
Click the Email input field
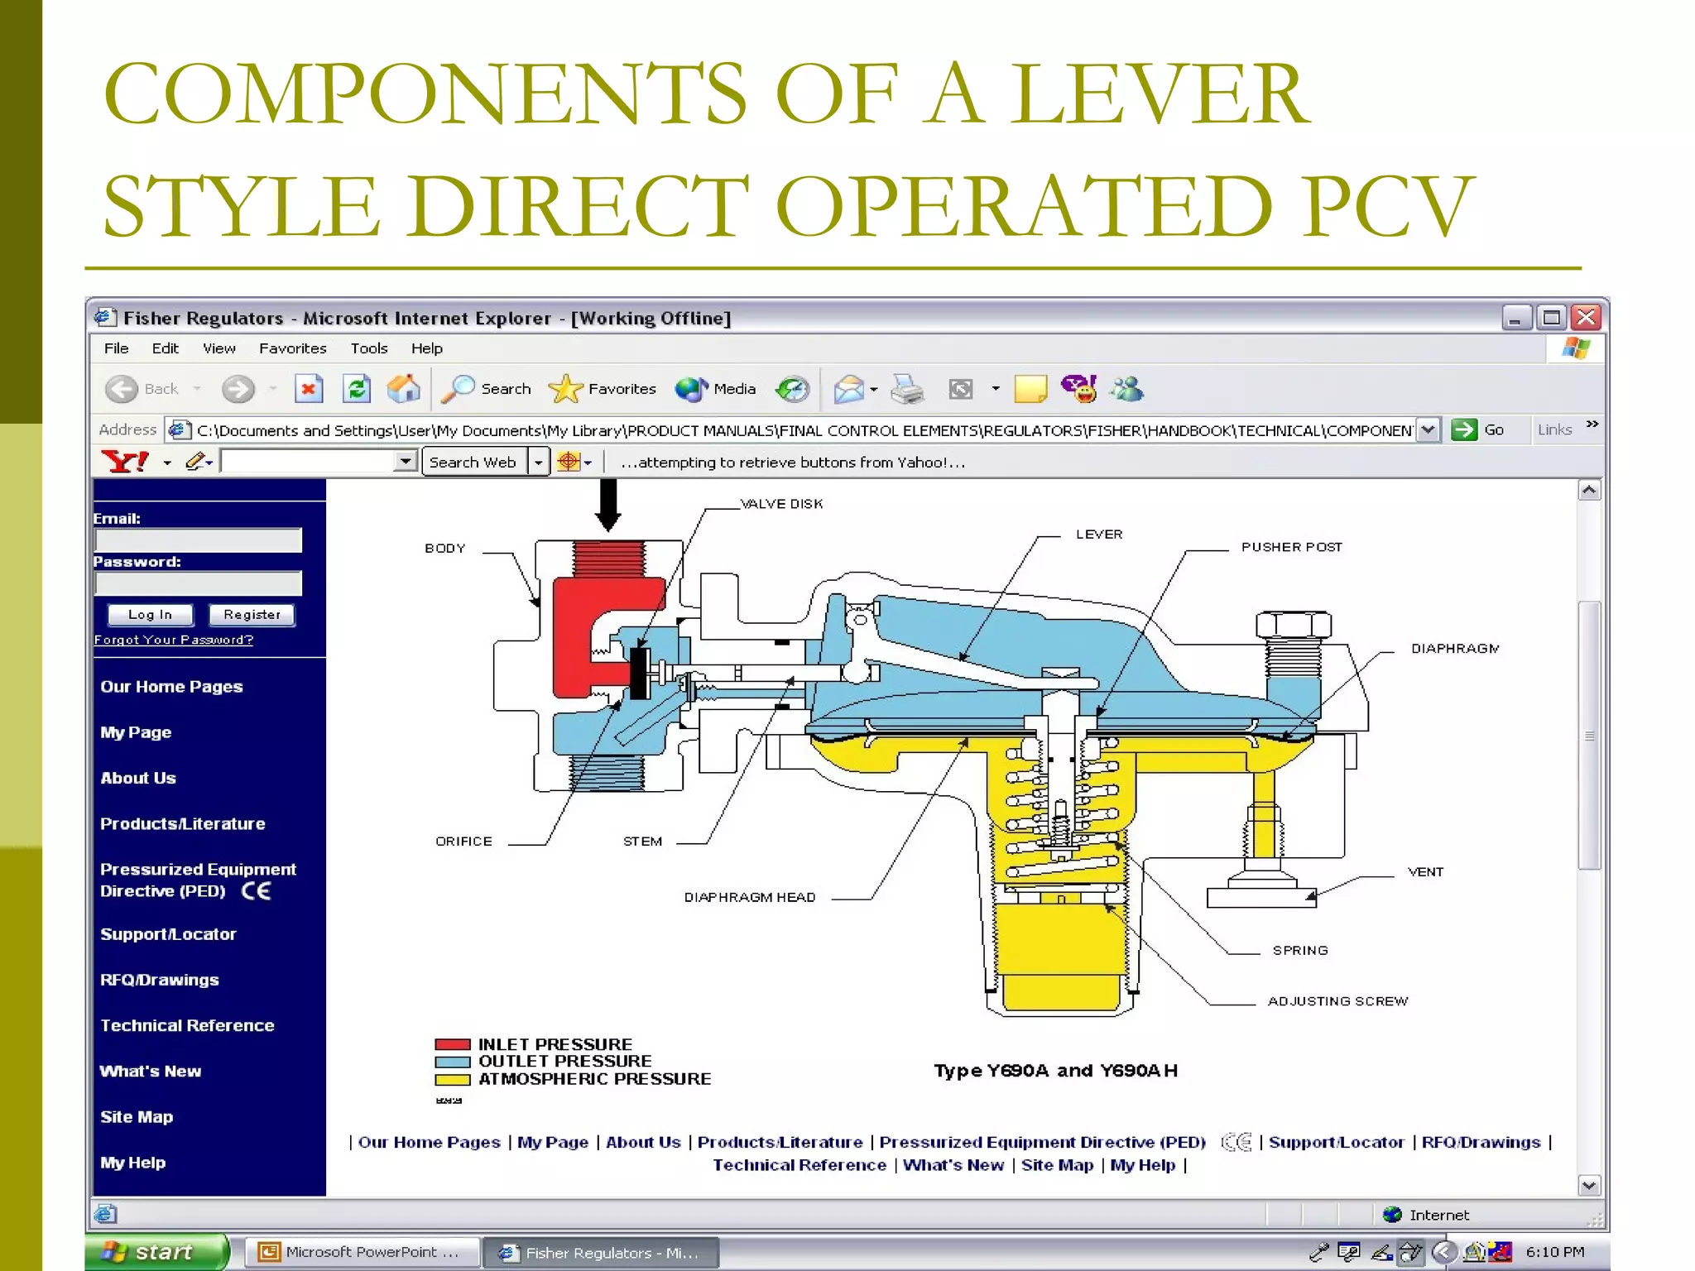[198, 540]
